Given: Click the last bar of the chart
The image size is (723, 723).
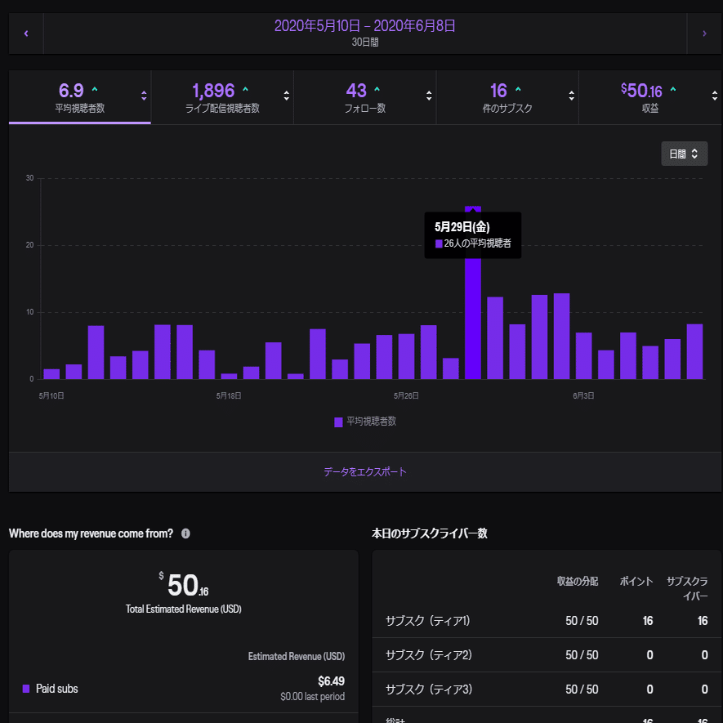Looking at the screenshot, I should pyautogui.click(x=694, y=351).
